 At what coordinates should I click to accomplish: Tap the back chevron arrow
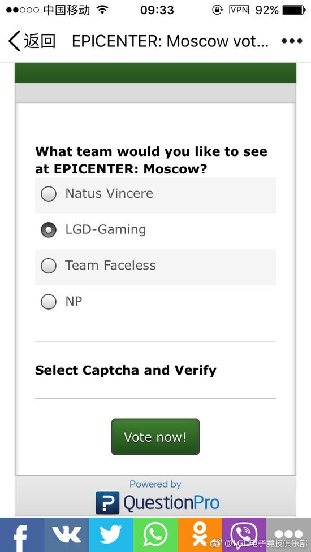coord(14,41)
